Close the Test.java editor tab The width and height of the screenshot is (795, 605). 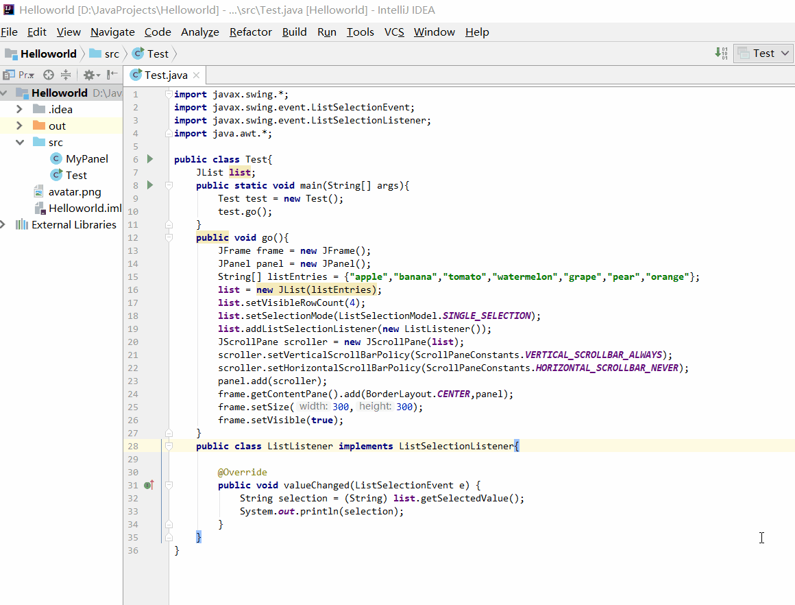196,75
